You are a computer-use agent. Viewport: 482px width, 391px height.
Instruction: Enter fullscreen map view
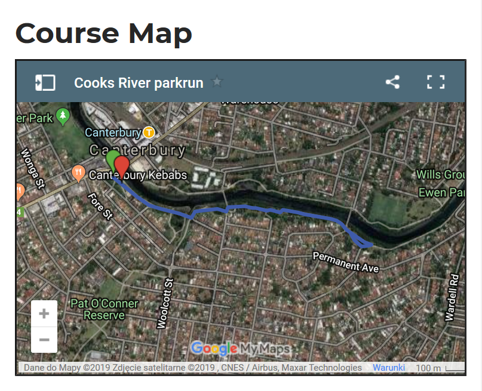[x=435, y=82]
